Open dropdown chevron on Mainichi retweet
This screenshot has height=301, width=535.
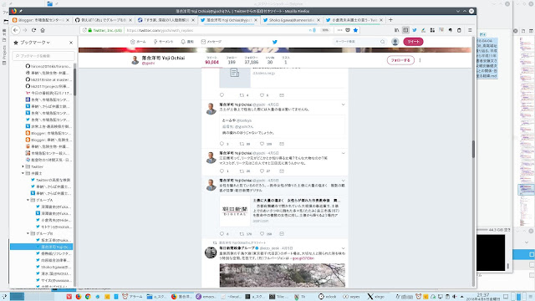343,248
